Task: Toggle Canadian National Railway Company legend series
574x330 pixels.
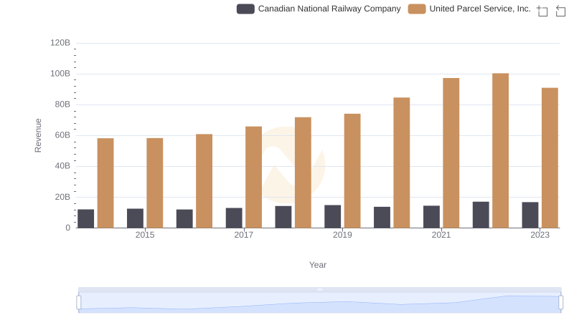Action: click(x=319, y=9)
